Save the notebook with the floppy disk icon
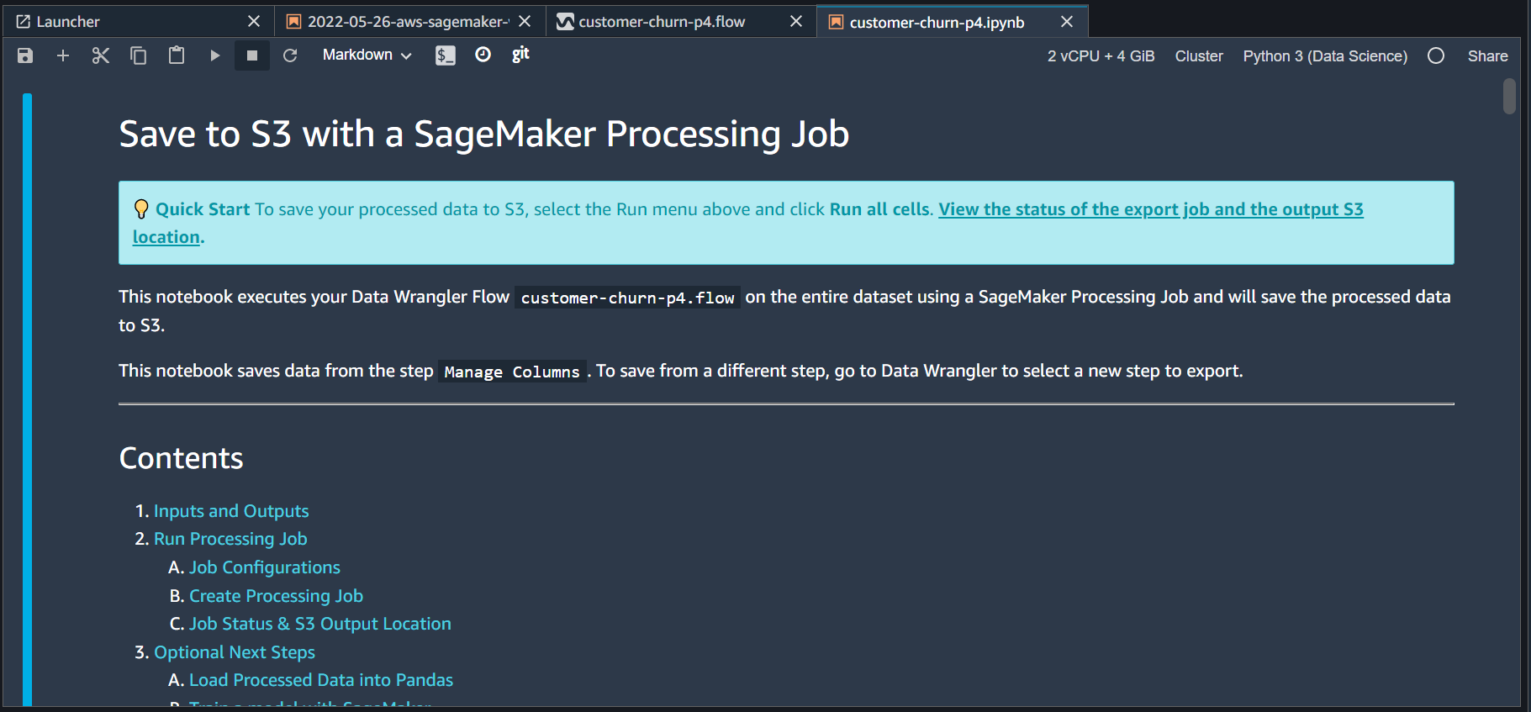 click(x=25, y=55)
